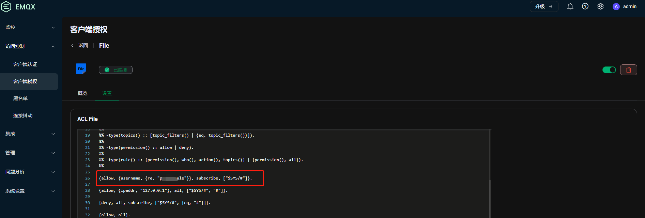The width and height of the screenshot is (645, 218).
Task: Click the 升级 upgrade button
Action: pyautogui.click(x=544, y=6)
